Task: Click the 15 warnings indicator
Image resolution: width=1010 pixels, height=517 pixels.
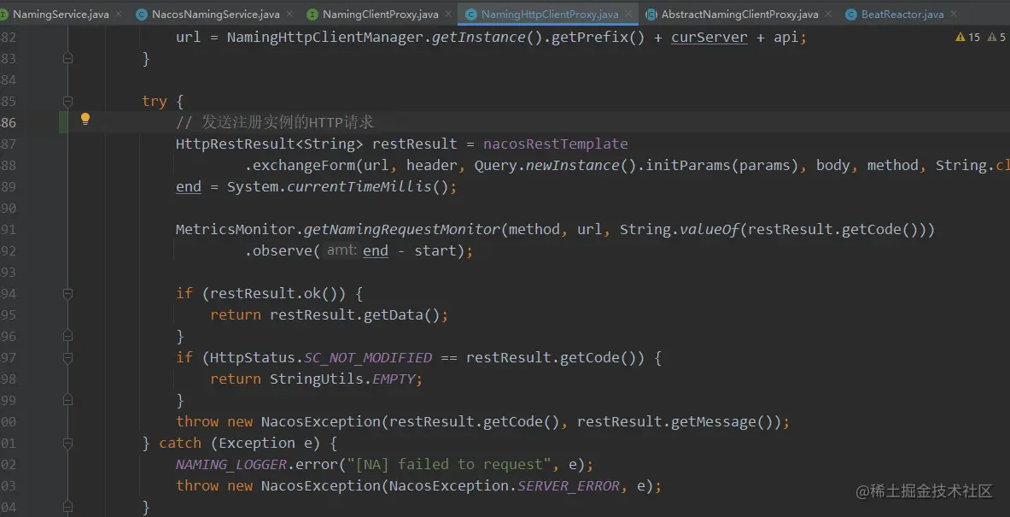Action: [968, 38]
